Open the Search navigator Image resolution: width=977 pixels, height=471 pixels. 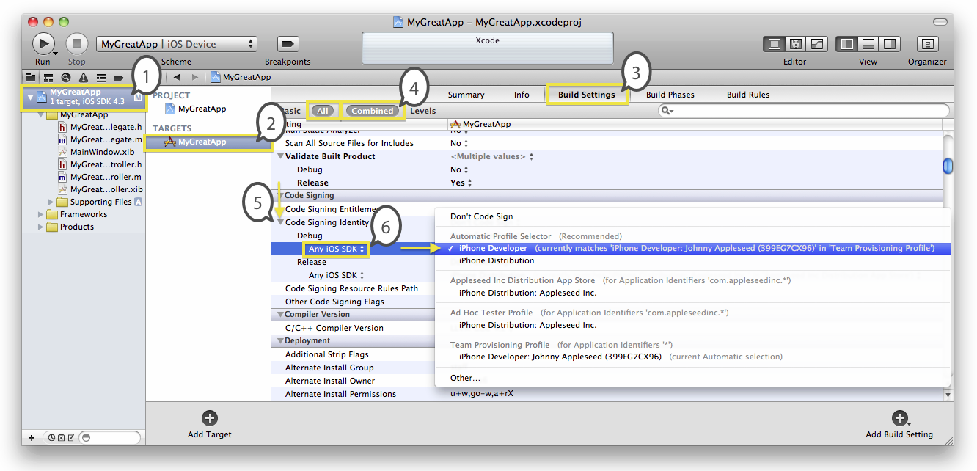tap(66, 77)
